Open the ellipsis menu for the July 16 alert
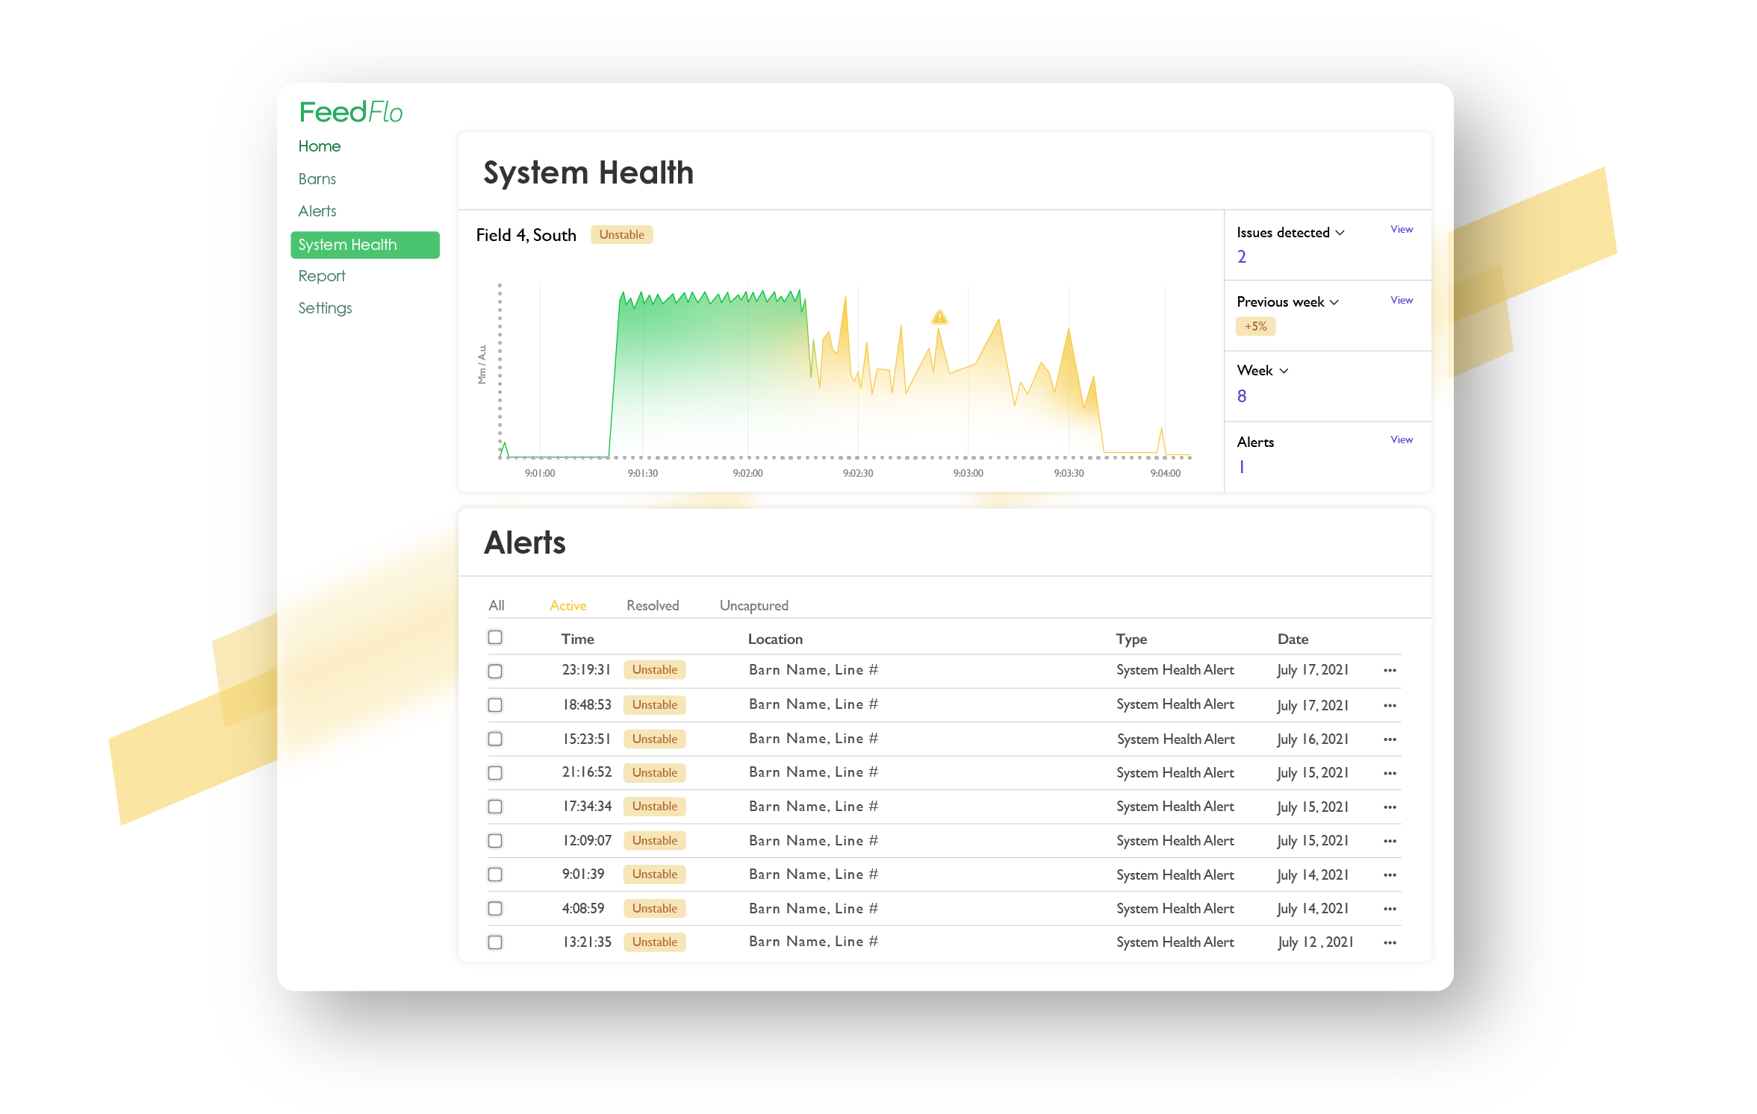Screen dimensions: 1757x1114 1390,739
